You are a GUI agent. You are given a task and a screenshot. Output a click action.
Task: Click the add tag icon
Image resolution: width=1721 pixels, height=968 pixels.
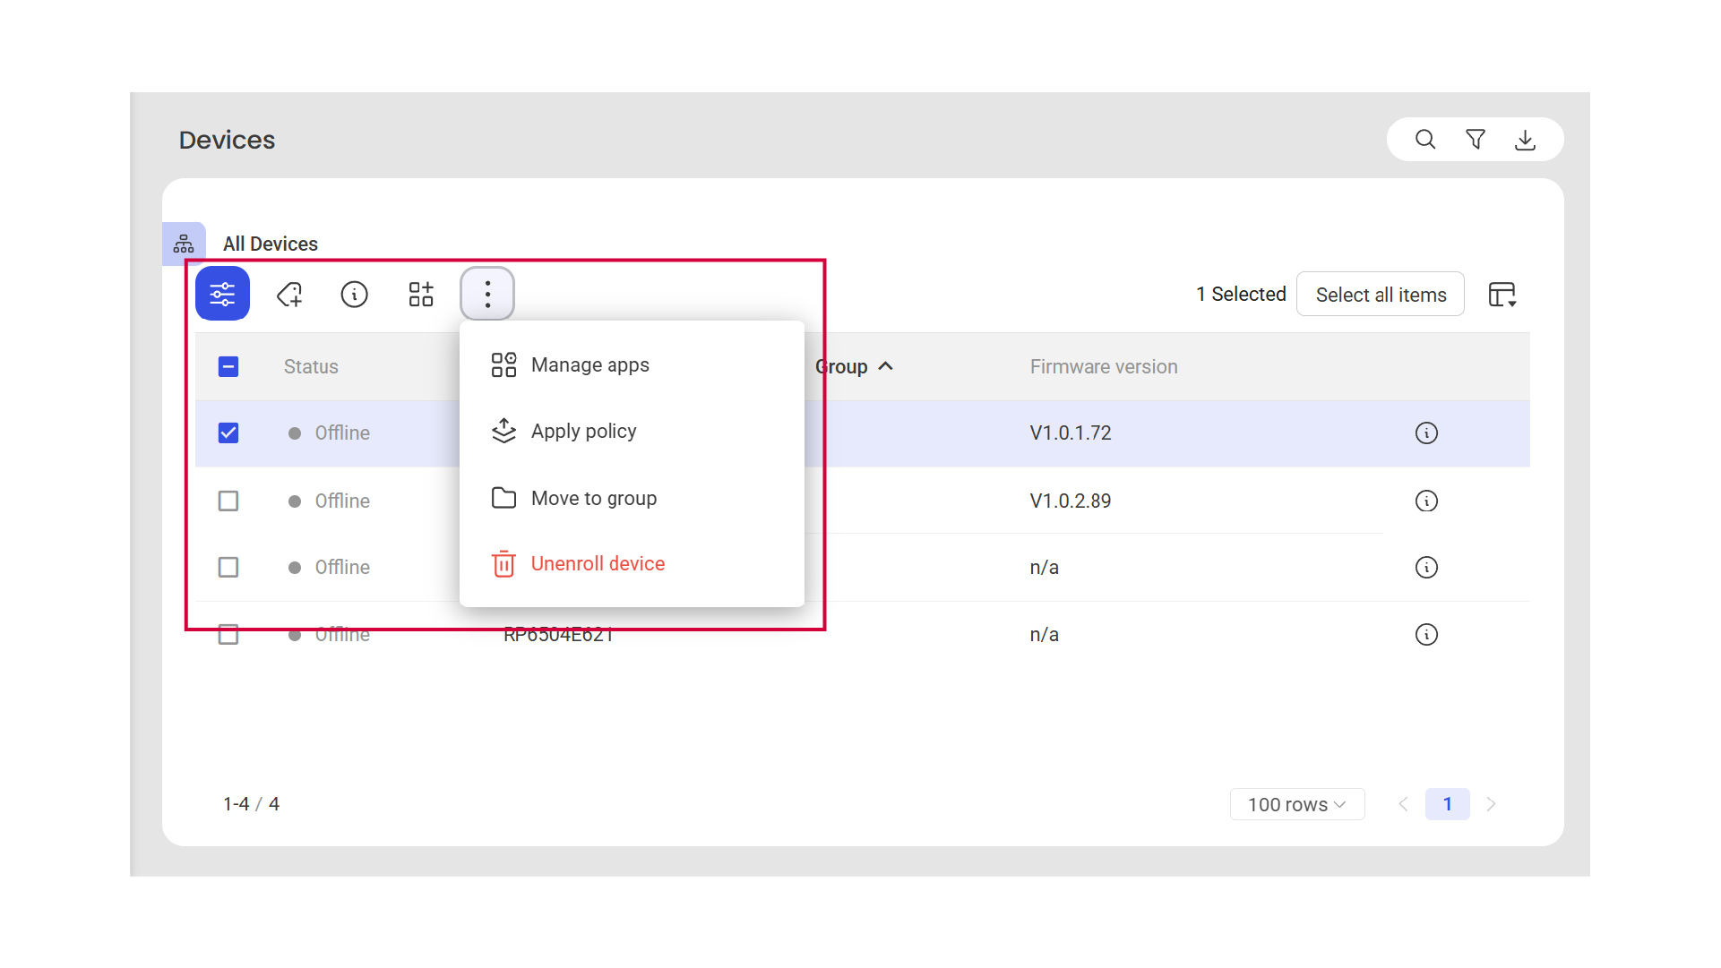point(289,294)
